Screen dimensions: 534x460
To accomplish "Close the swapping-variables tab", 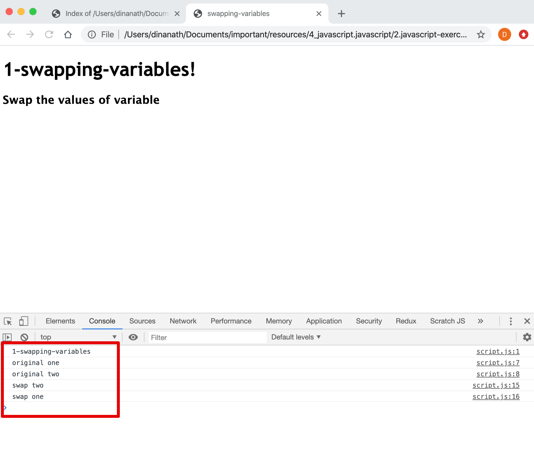I will (319, 14).
